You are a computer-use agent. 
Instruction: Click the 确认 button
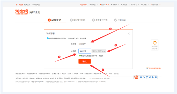pyautogui.click(x=84, y=61)
